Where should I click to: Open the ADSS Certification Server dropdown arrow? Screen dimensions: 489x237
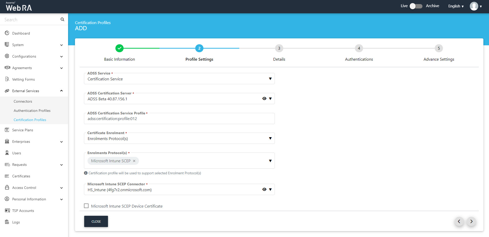(x=270, y=99)
